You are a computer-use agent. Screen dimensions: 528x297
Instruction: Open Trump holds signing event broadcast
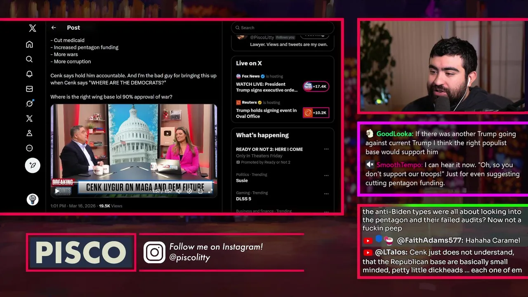point(266,113)
